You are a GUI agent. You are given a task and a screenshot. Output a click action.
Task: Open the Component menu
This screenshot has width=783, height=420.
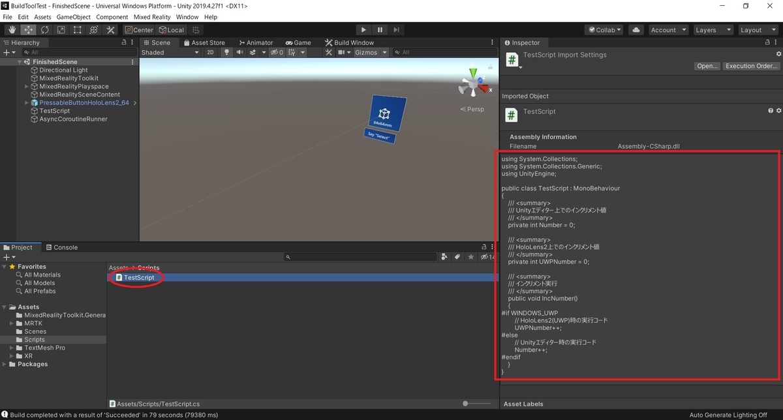point(112,17)
